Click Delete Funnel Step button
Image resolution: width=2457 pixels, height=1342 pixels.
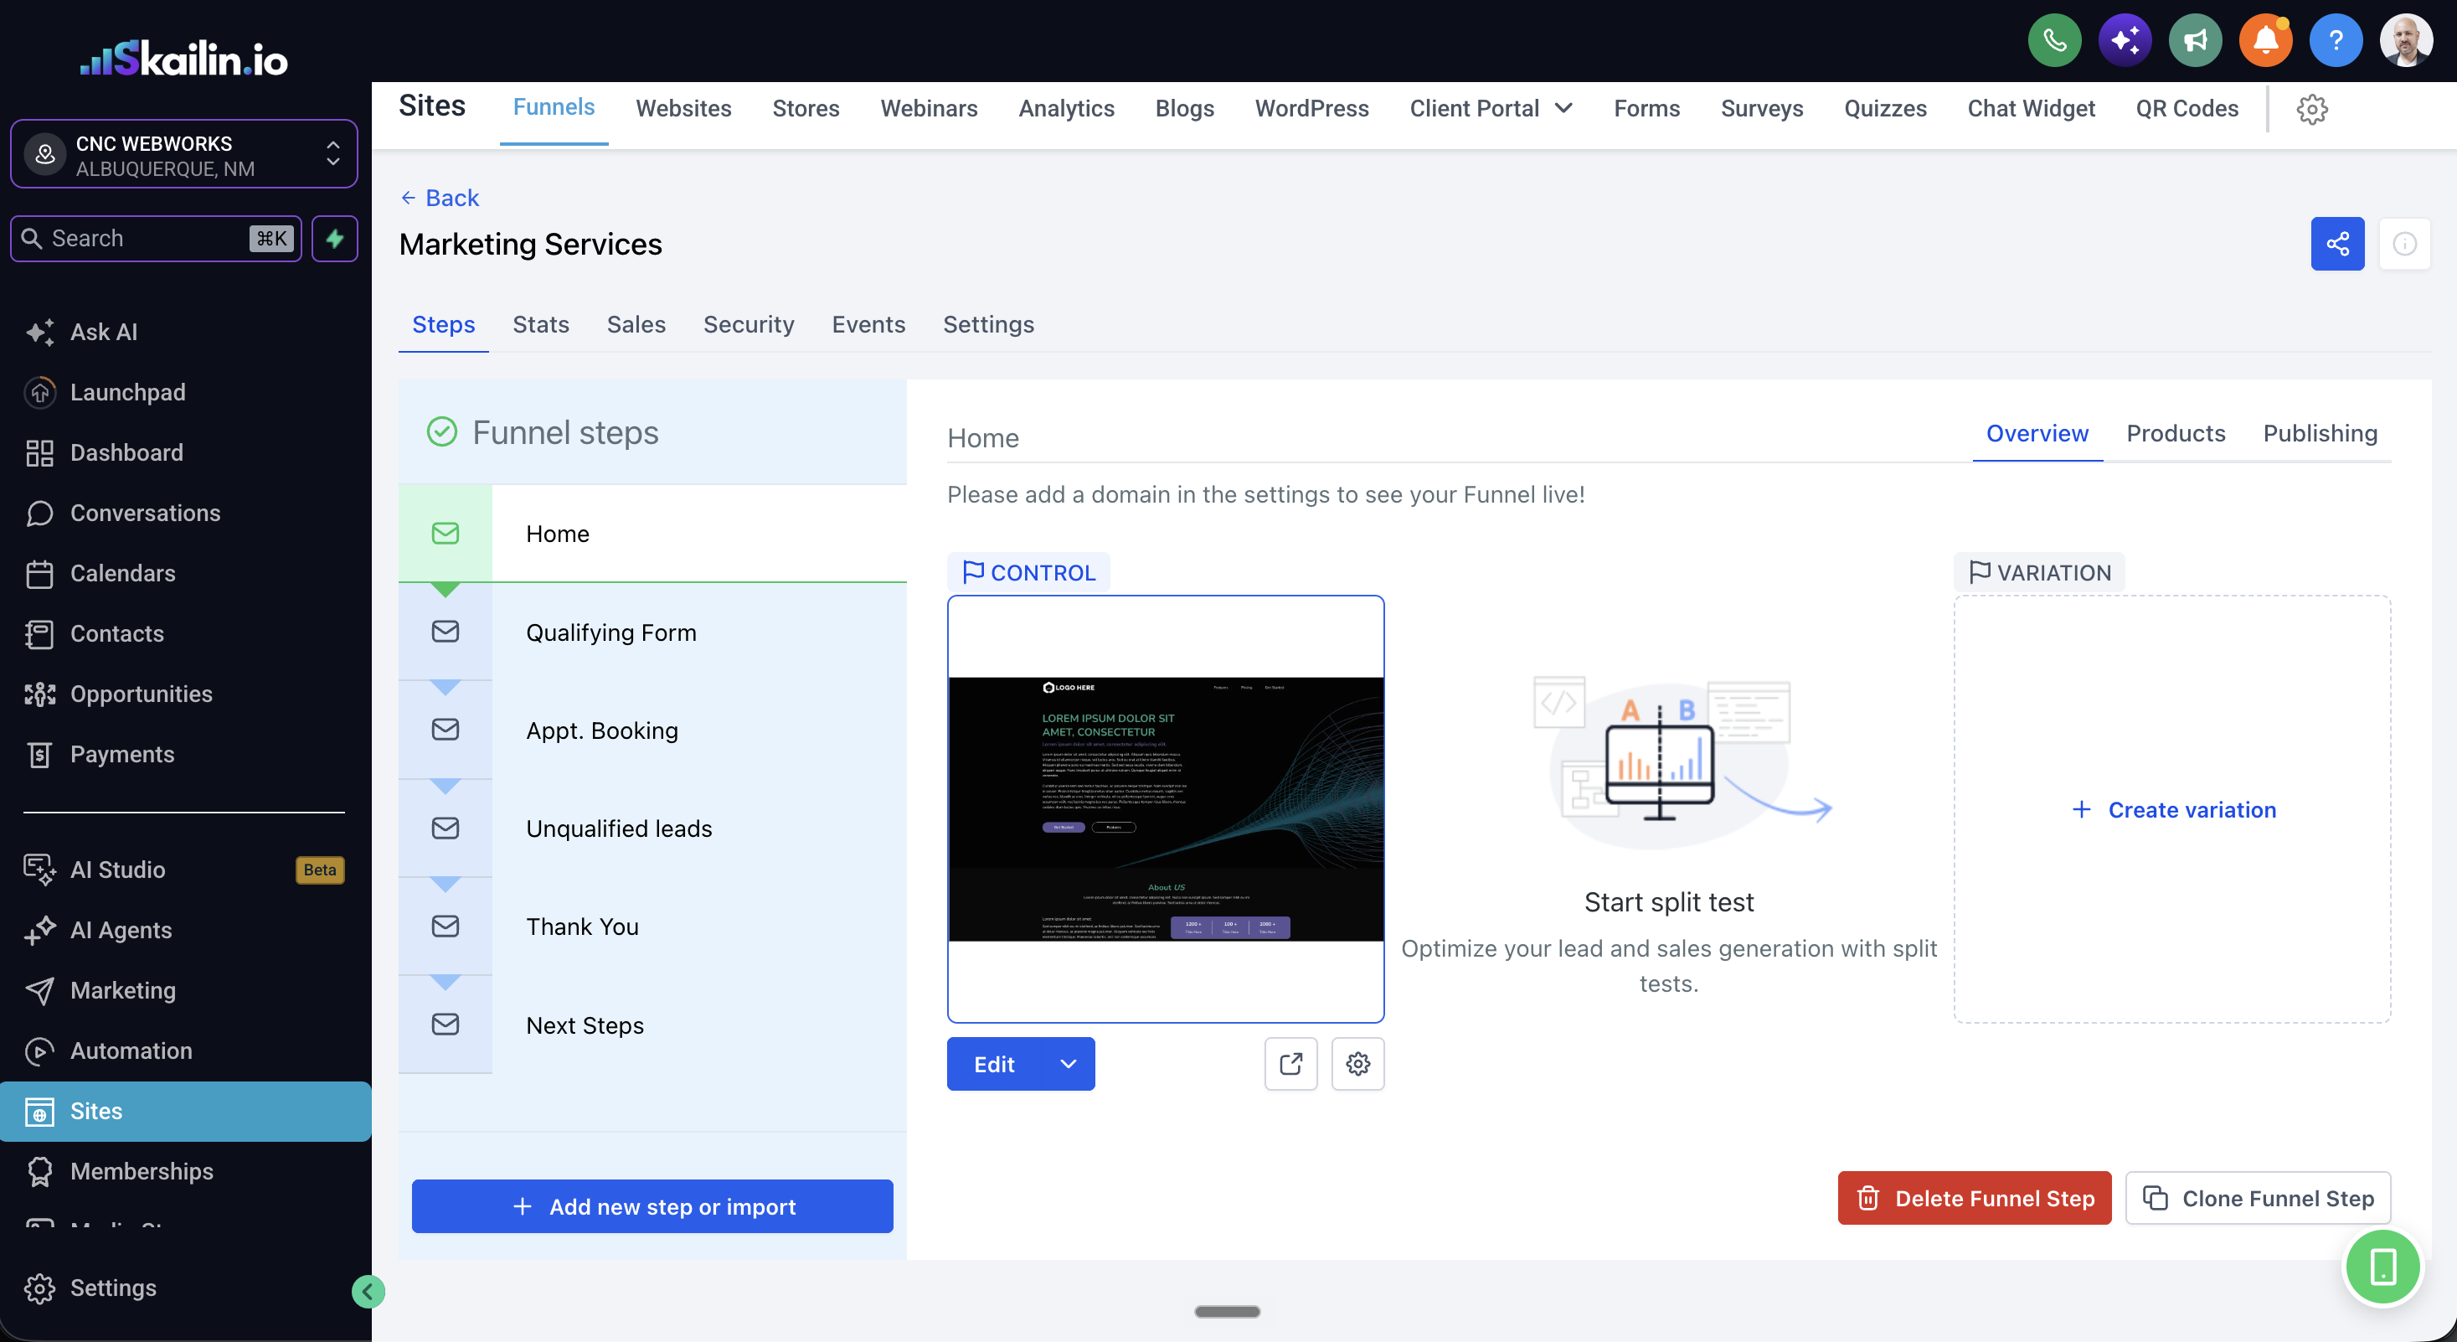(x=1975, y=1198)
